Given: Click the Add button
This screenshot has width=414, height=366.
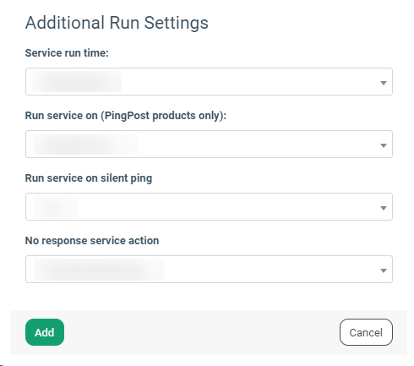Looking at the screenshot, I should (x=45, y=332).
